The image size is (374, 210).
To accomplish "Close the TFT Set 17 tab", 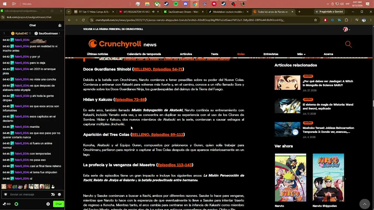I will 112,12.
